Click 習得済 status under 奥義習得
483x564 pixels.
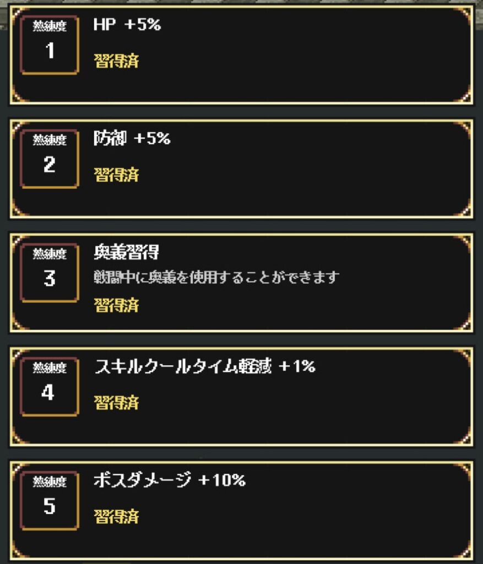pyautogui.click(x=116, y=305)
